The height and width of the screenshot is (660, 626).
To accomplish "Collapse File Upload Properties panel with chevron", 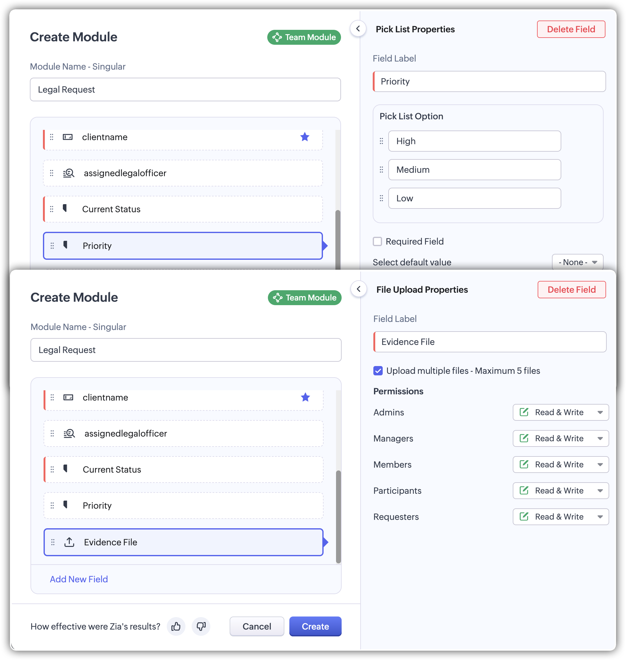I will click(x=359, y=289).
